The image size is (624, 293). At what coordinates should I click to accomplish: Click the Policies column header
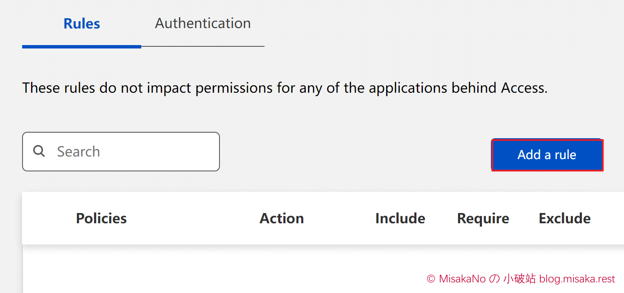(x=101, y=218)
